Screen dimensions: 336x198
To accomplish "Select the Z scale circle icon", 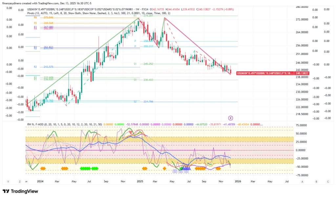I will tap(20, 181).
